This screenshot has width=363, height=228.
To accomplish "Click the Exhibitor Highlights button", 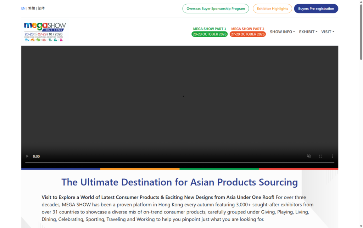I will 272,8.
